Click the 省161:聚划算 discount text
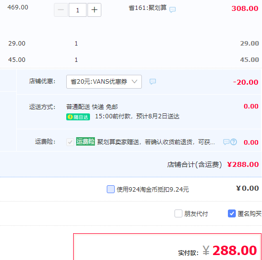Viewport: 262px width, 260px height. click(147, 8)
